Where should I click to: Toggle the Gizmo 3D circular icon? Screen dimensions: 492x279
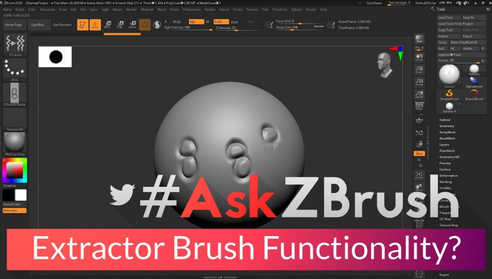(x=145, y=25)
